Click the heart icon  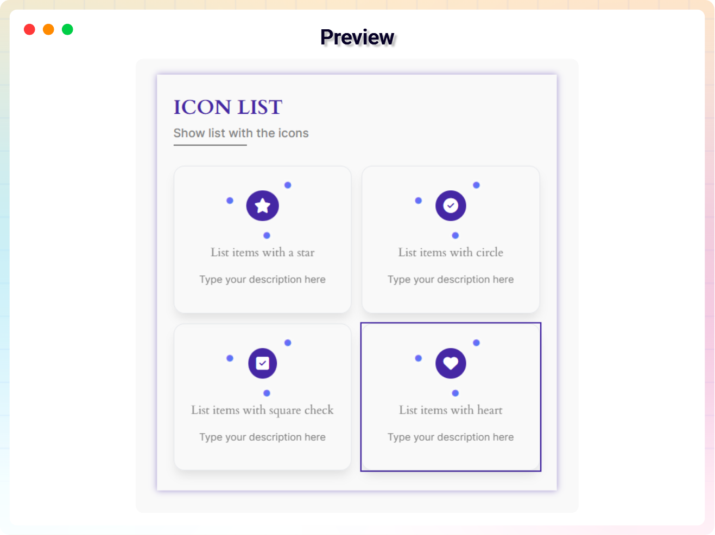(x=451, y=363)
